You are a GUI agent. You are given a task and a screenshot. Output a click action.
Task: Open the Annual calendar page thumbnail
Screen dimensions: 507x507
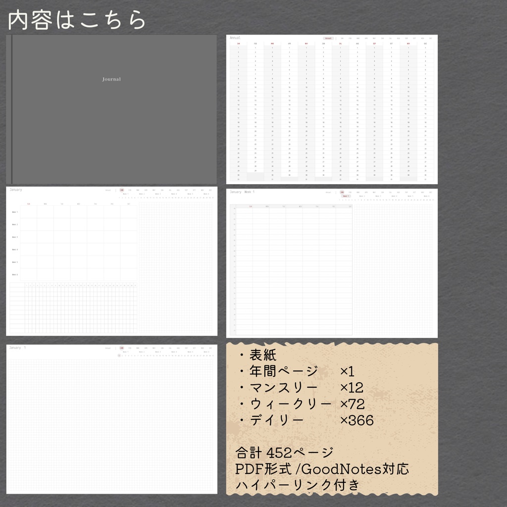332,109
